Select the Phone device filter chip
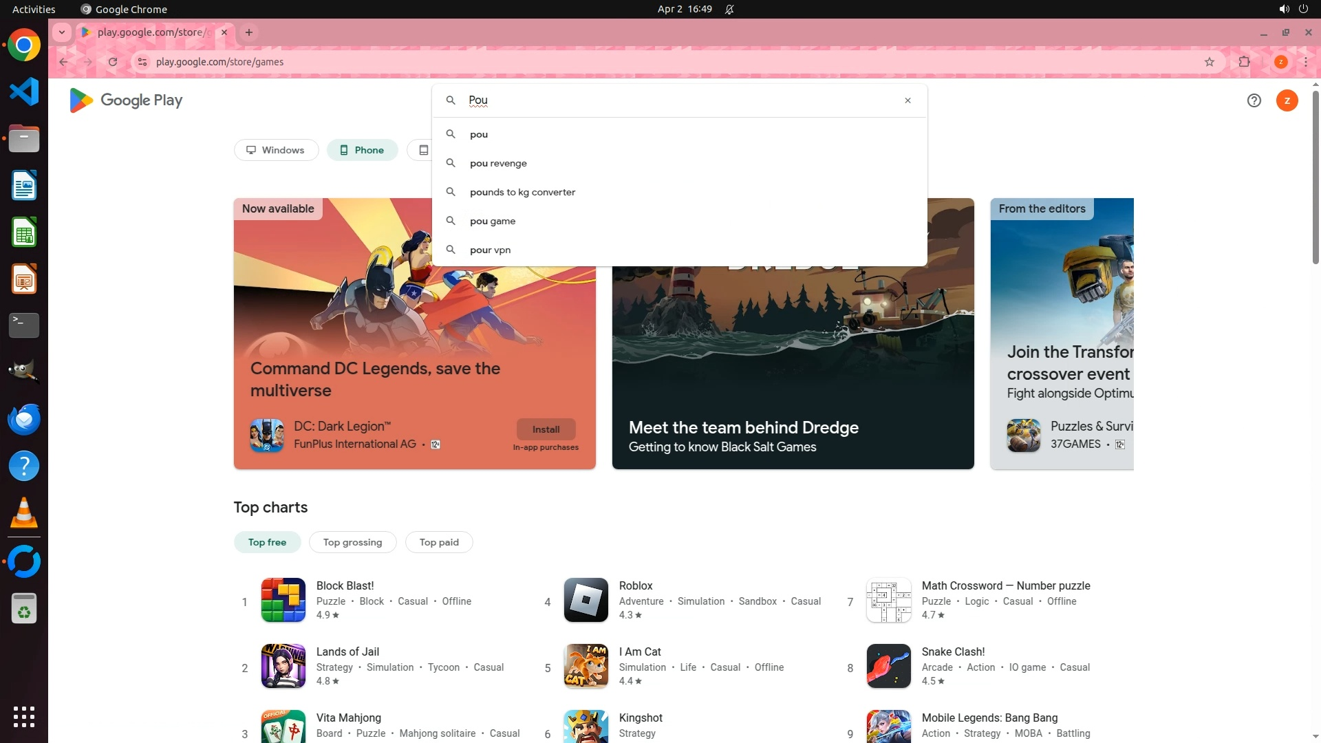The image size is (1321, 743). tap(362, 150)
